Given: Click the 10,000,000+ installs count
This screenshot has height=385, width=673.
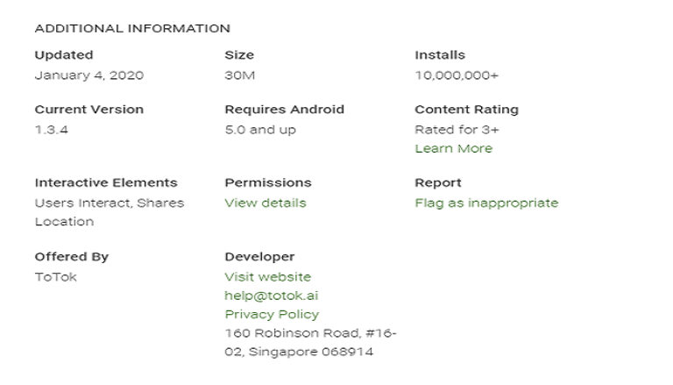Looking at the screenshot, I should (x=456, y=75).
